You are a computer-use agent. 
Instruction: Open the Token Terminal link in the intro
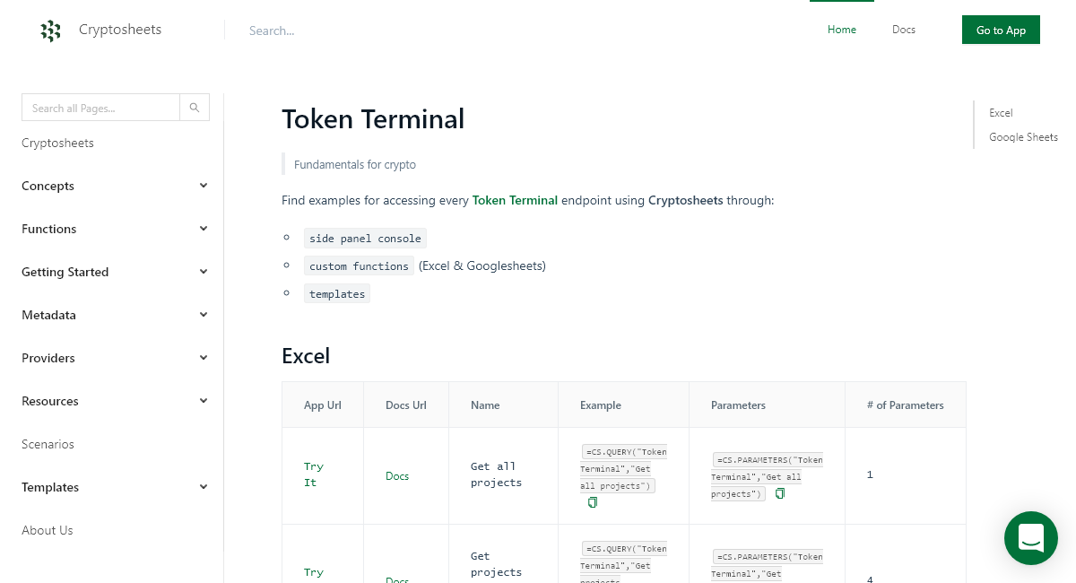pyautogui.click(x=515, y=200)
